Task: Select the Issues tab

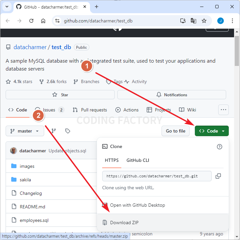Action: [x=49, y=110]
